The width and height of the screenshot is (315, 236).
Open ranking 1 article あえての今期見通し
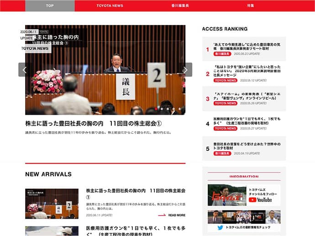pos(247,46)
